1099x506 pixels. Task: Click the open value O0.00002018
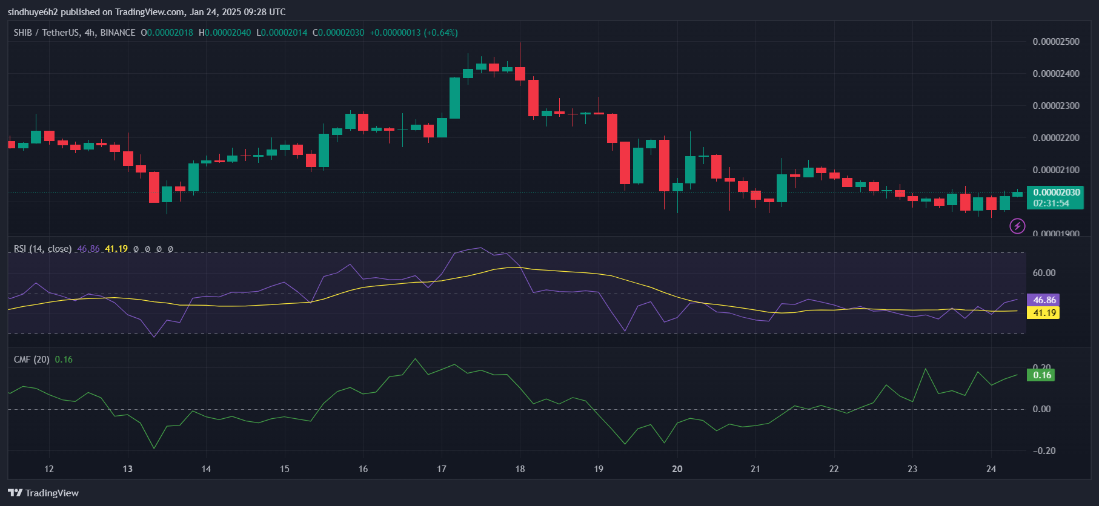(167, 33)
